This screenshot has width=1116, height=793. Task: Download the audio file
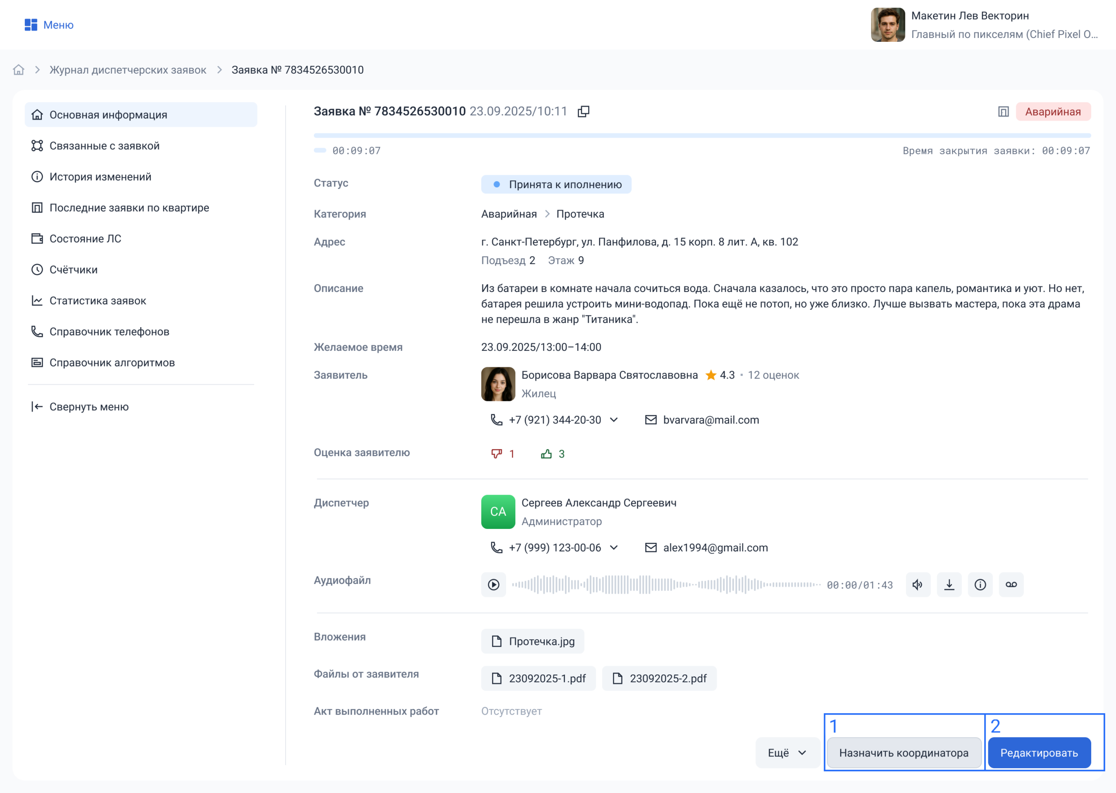point(949,584)
